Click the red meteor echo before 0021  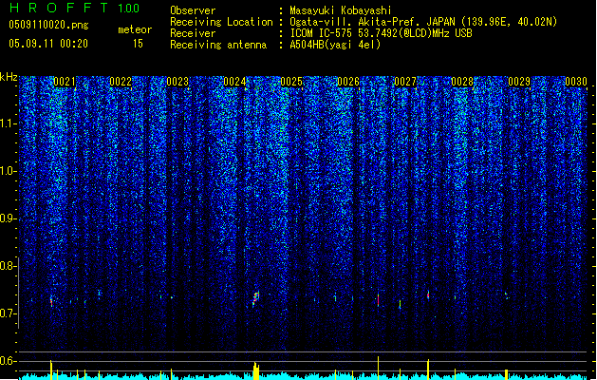(51, 302)
